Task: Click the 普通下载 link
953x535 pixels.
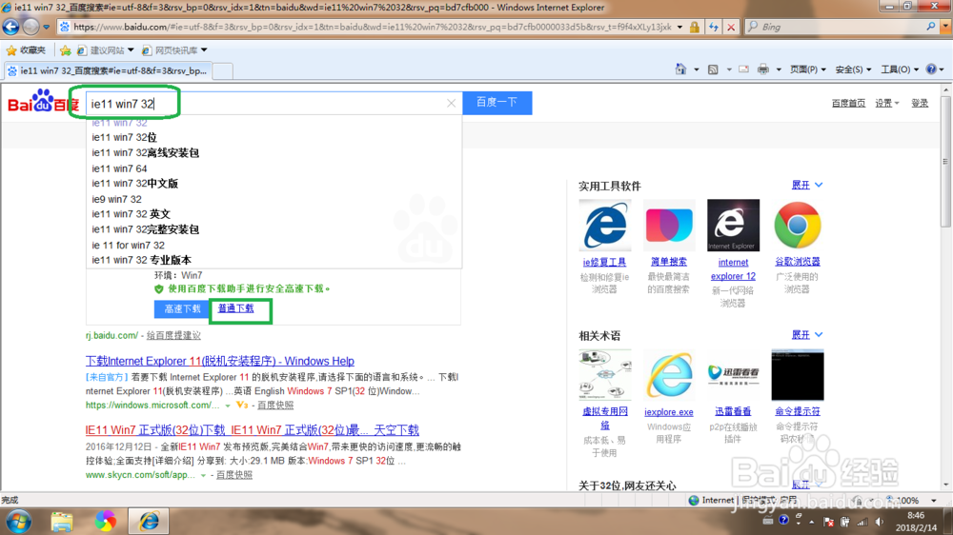Action: tap(235, 308)
